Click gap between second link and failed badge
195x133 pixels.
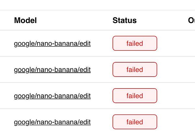click(101, 70)
